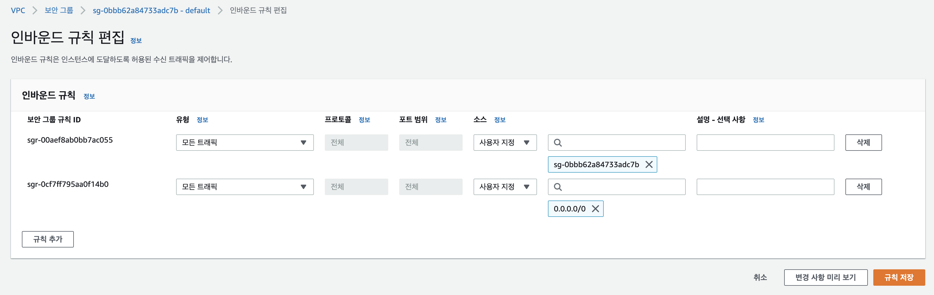This screenshot has width=934, height=295.
Task: Click first rule's description input field
Action: (765, 143)
